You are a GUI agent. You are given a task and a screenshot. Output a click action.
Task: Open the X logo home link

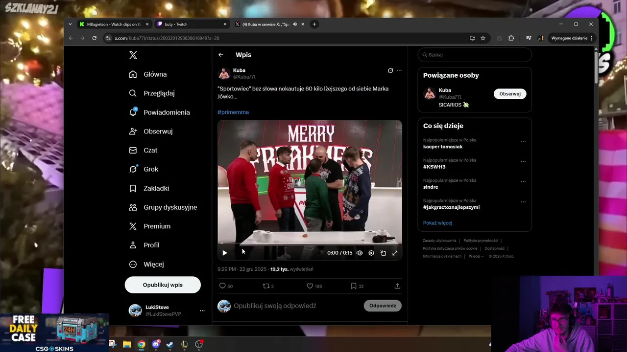(x=133, y=55)
